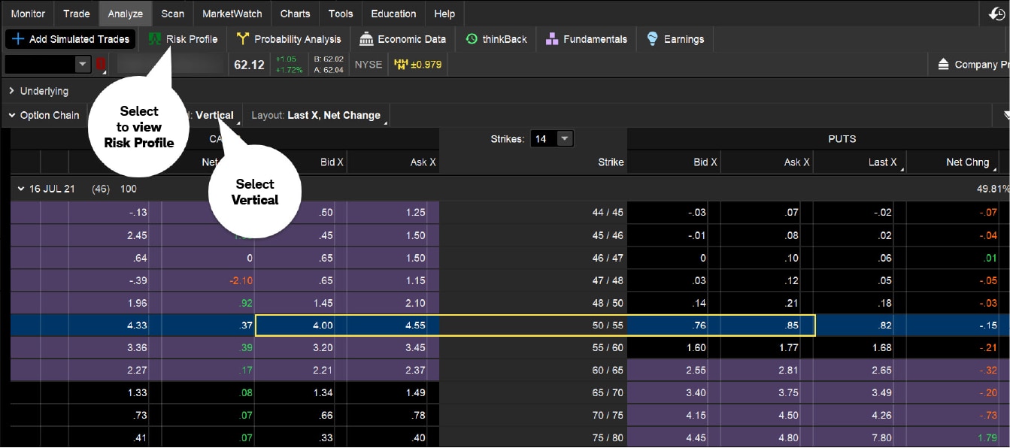This screenshot has height=448, width=1010.
Task: Expand the Underlying section
Action: (x=12, y=91)
